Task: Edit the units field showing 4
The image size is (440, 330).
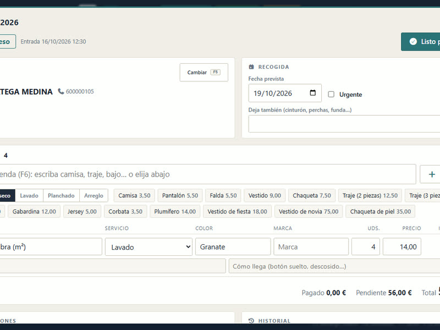Action: tap(366, 247)
